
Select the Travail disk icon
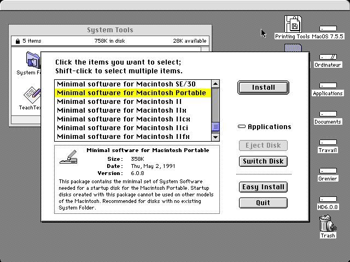[328, 143]
